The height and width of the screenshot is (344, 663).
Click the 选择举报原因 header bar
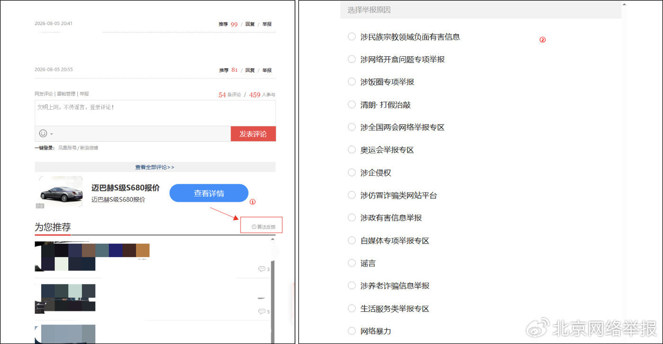(481, 10)
